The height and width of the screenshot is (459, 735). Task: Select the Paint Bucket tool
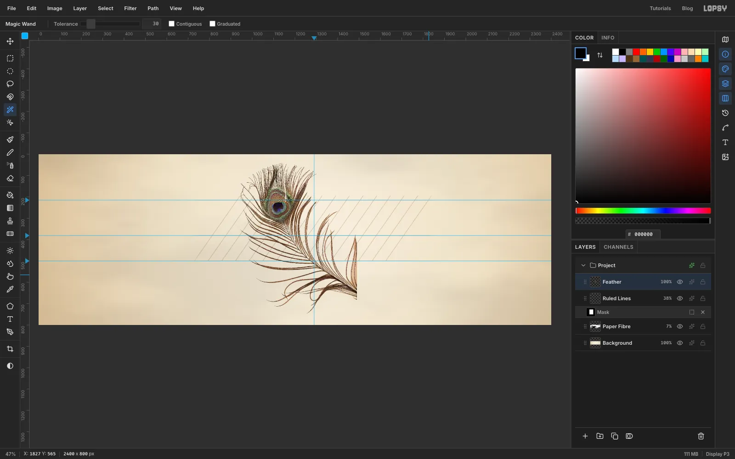pyautogui.click(x=10, y=195)
